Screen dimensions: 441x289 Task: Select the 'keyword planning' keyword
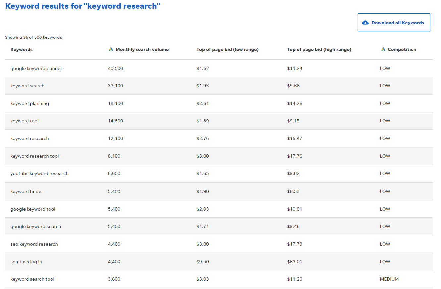(29, 103)
